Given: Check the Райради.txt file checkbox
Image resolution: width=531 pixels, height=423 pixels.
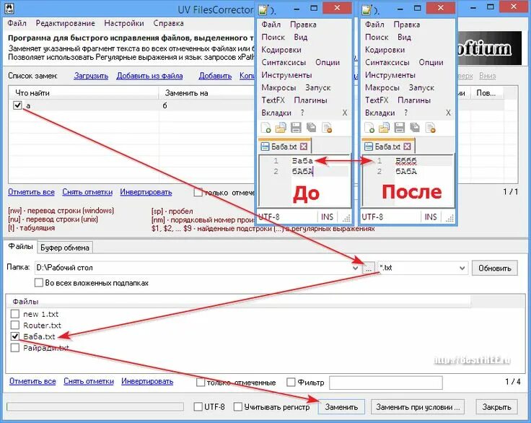Looking at the screenshot, I should click(x=15, y=347).
